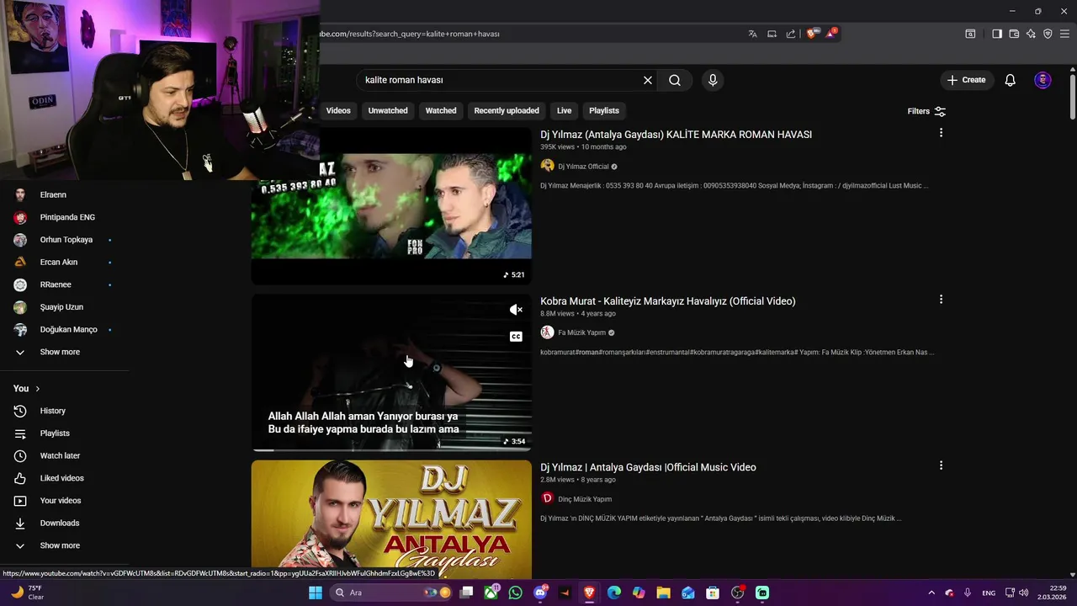Click the install app icon in address bar
The width and height of the screenshot is (1077, 606).
pos(772,34)
